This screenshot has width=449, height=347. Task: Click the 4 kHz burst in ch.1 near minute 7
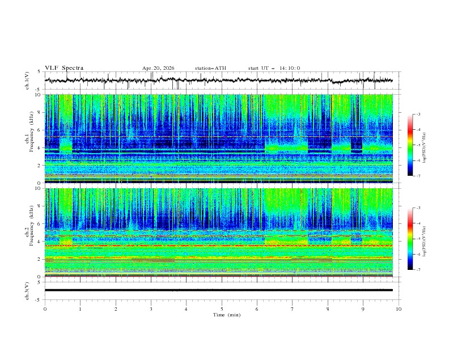(x=286, y=148)
